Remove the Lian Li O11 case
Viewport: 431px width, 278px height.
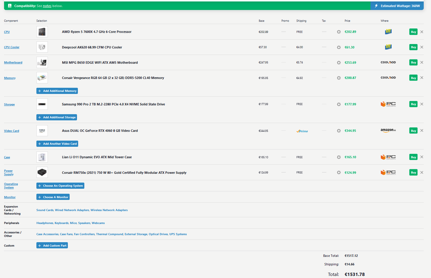coord(422,157)
